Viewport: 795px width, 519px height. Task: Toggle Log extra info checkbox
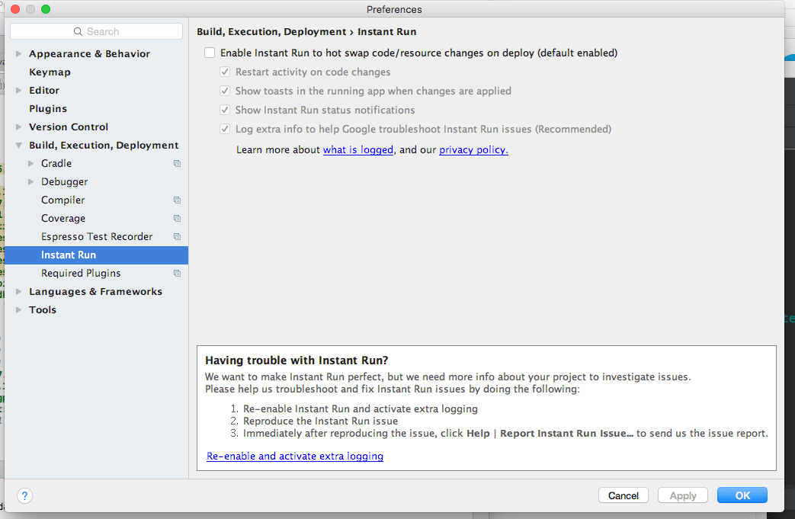(225, 130)
